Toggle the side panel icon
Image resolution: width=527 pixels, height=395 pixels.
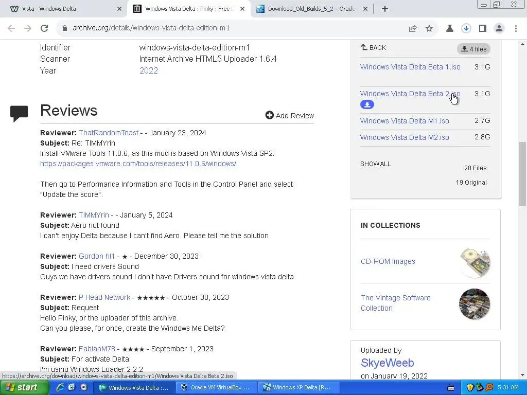(x=483, y=29)
